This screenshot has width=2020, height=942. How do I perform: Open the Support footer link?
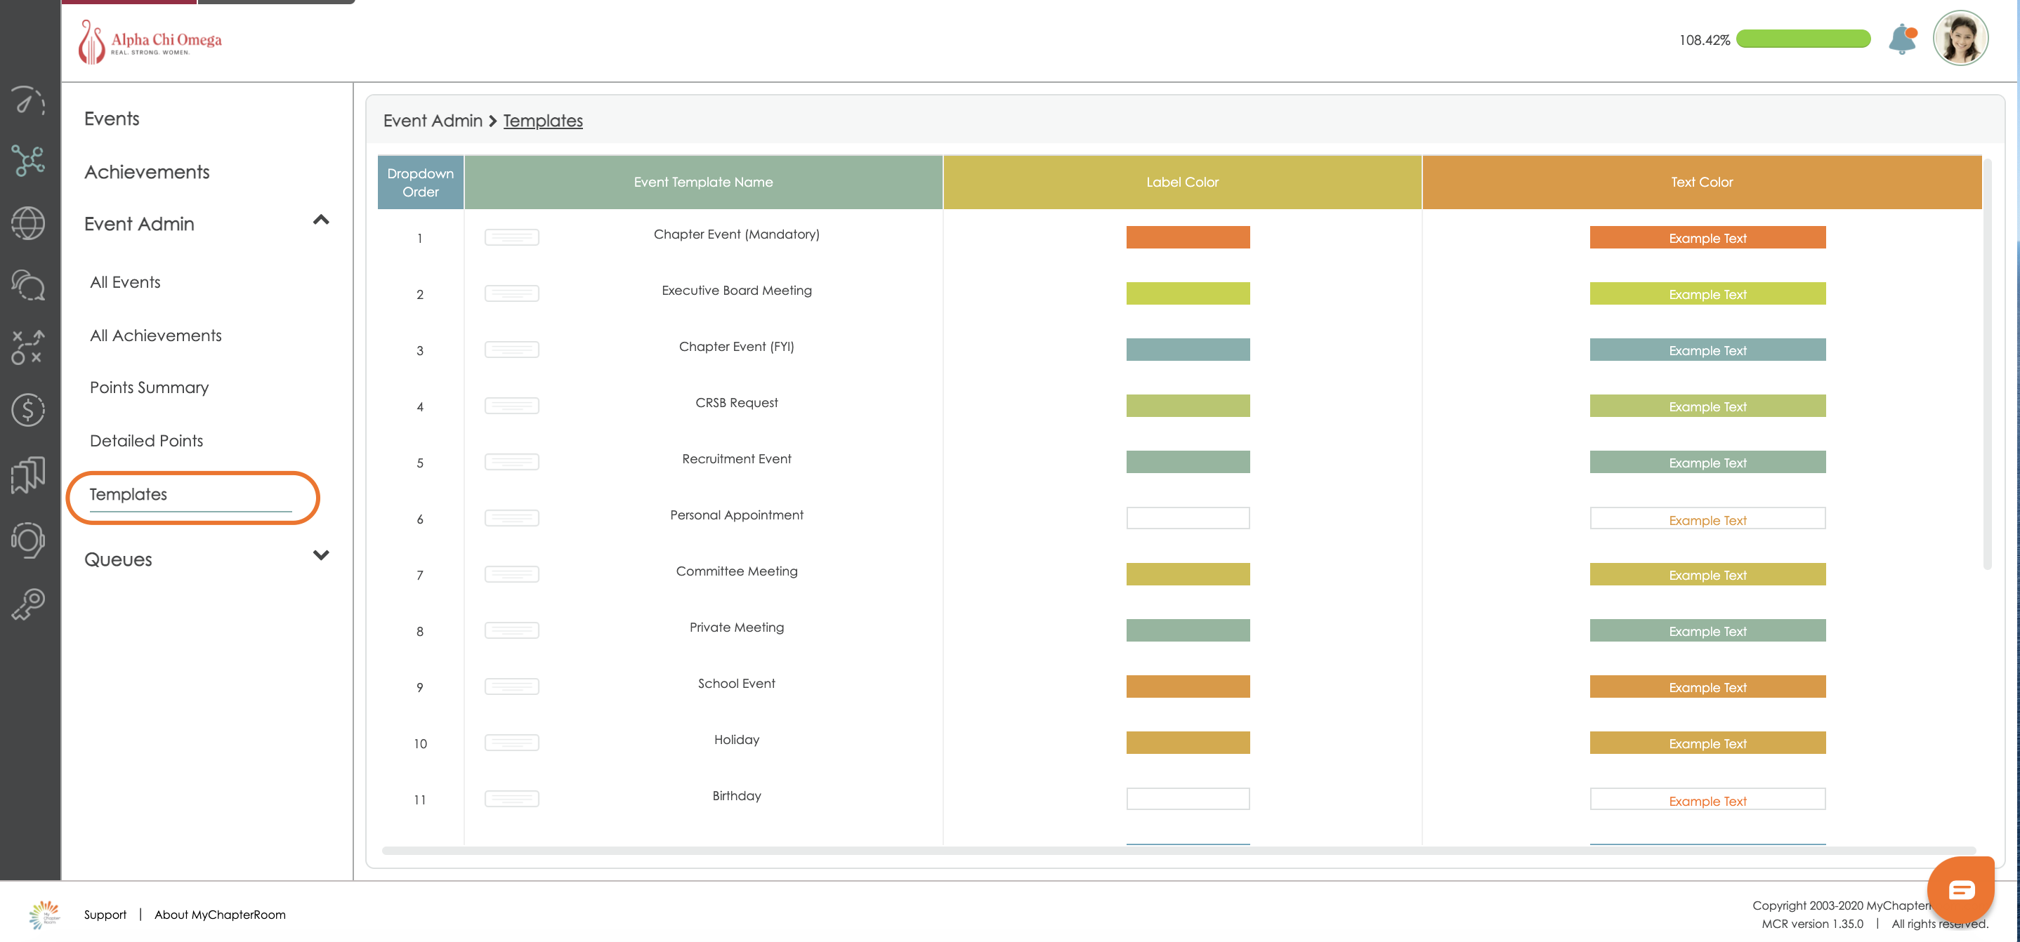pos(105,915)
